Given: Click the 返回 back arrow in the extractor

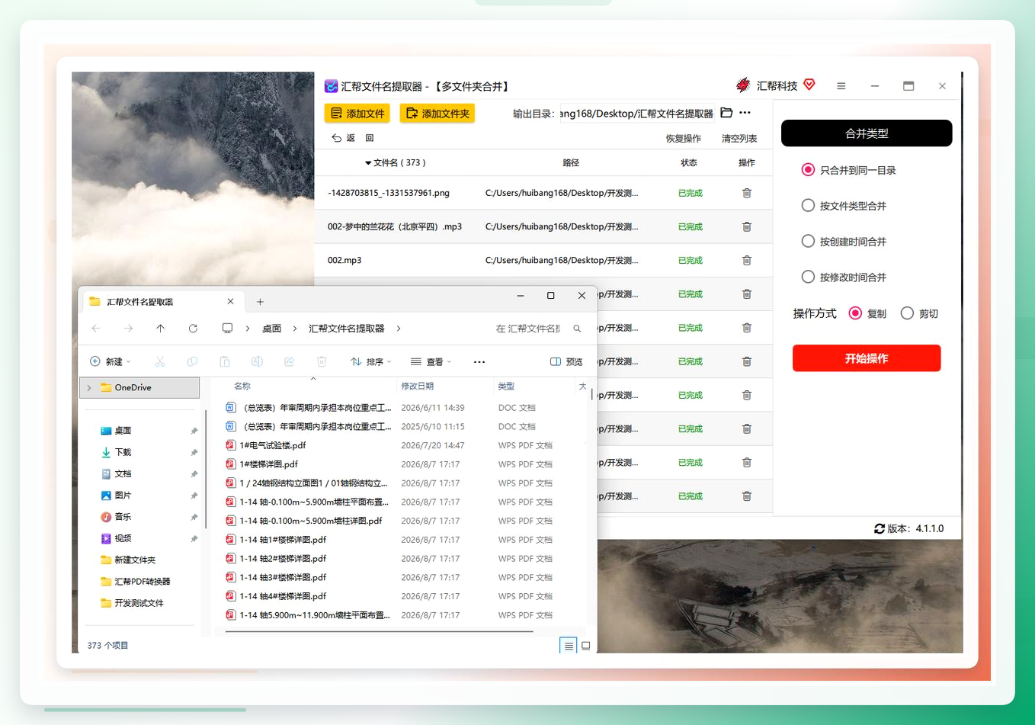Looking at the screenshot, I should tap(337, 138).
